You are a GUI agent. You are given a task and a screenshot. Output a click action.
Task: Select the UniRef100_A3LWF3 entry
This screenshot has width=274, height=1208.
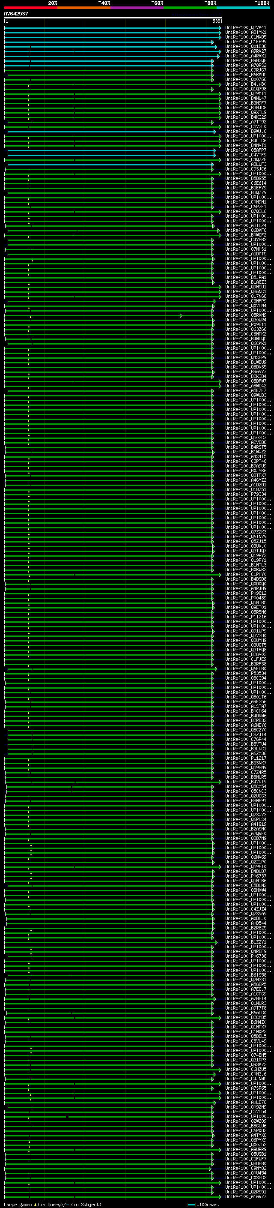click(x=246, y=165)
